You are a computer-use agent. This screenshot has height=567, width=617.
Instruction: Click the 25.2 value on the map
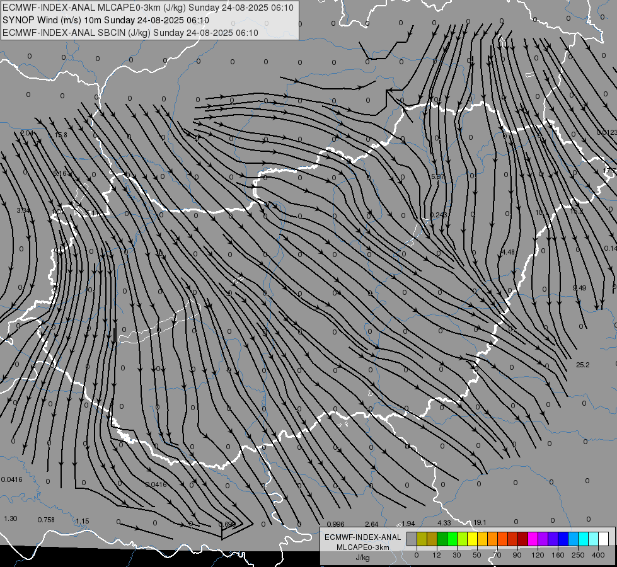pos(583,365)
